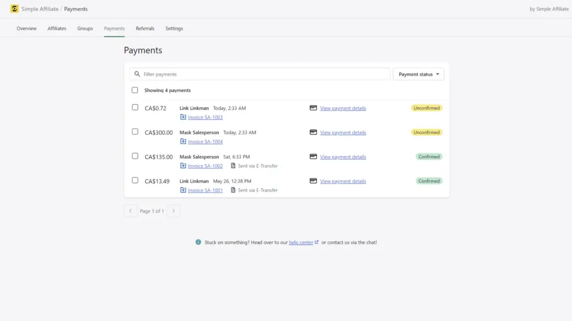Click the download icon beside Invoice SA-1003

[183, 117]
